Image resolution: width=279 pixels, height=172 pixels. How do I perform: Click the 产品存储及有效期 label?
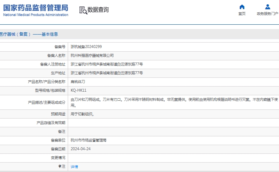(x=51, y=123)
